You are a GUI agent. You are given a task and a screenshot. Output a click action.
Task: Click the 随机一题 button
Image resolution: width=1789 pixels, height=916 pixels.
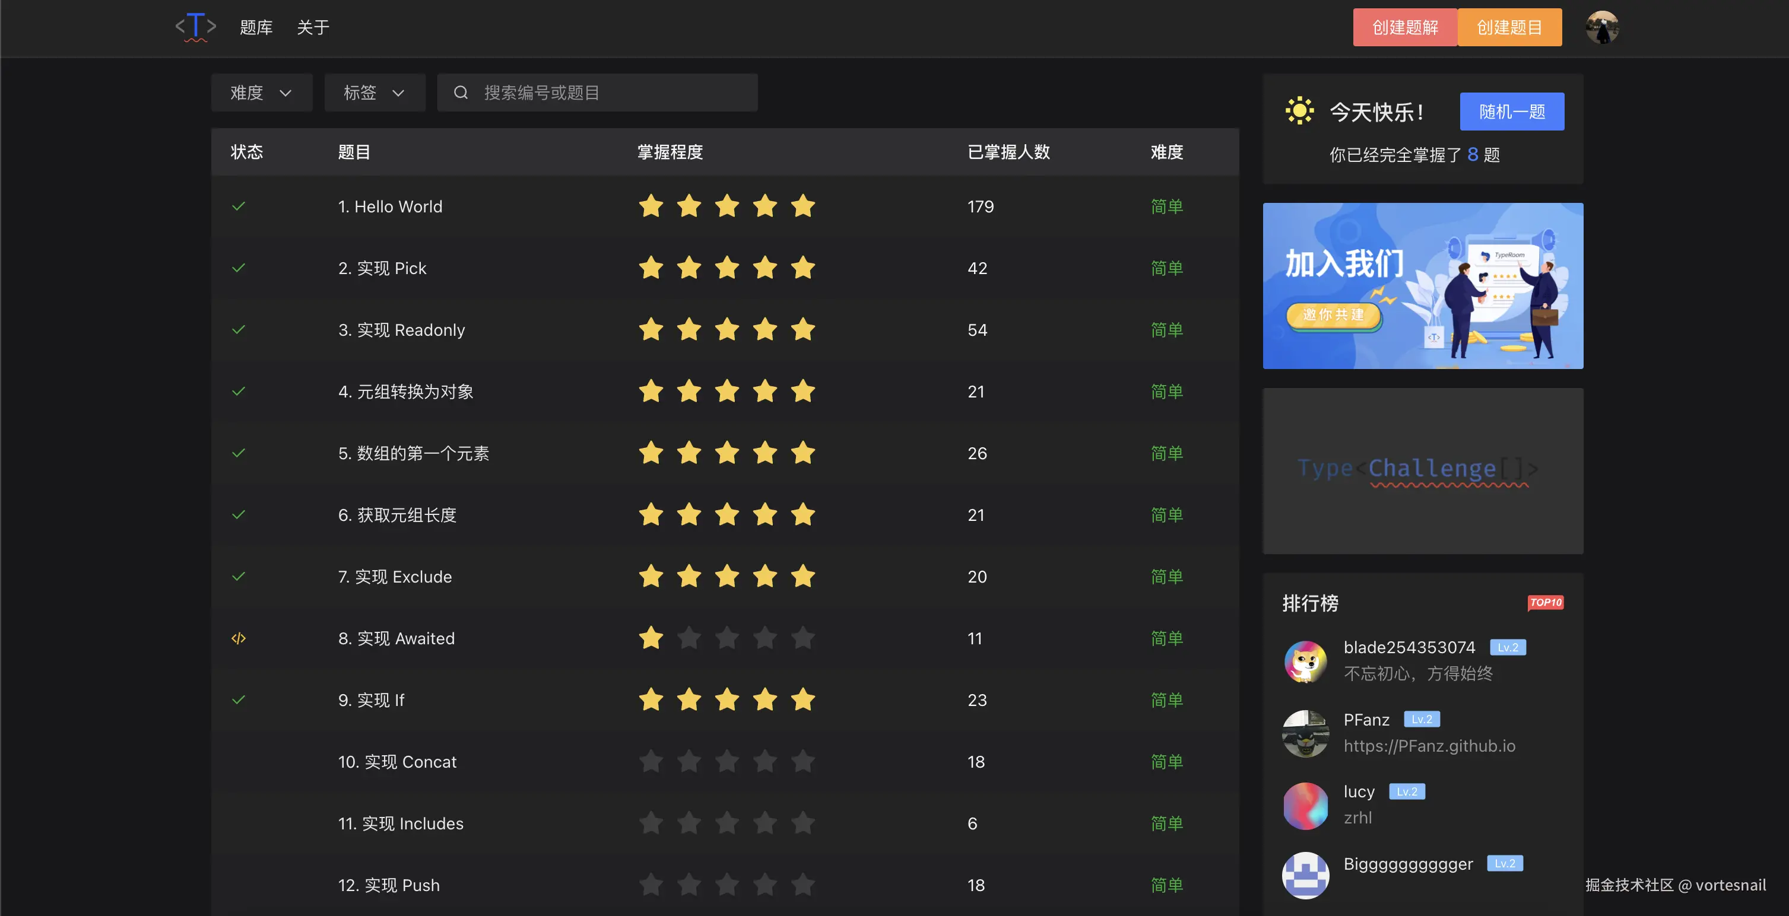[x=1511, y=111]
